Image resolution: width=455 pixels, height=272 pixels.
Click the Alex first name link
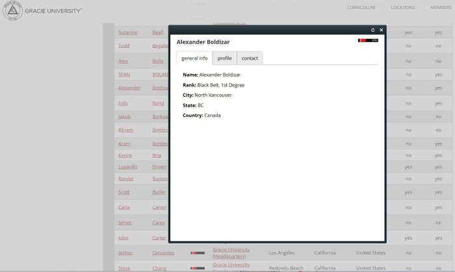click(123, 61)
